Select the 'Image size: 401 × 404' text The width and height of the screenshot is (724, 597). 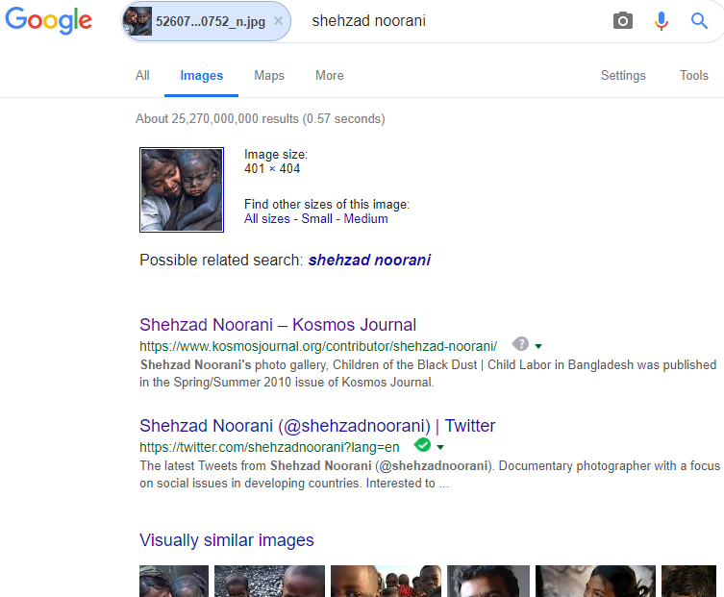point(276,162)
